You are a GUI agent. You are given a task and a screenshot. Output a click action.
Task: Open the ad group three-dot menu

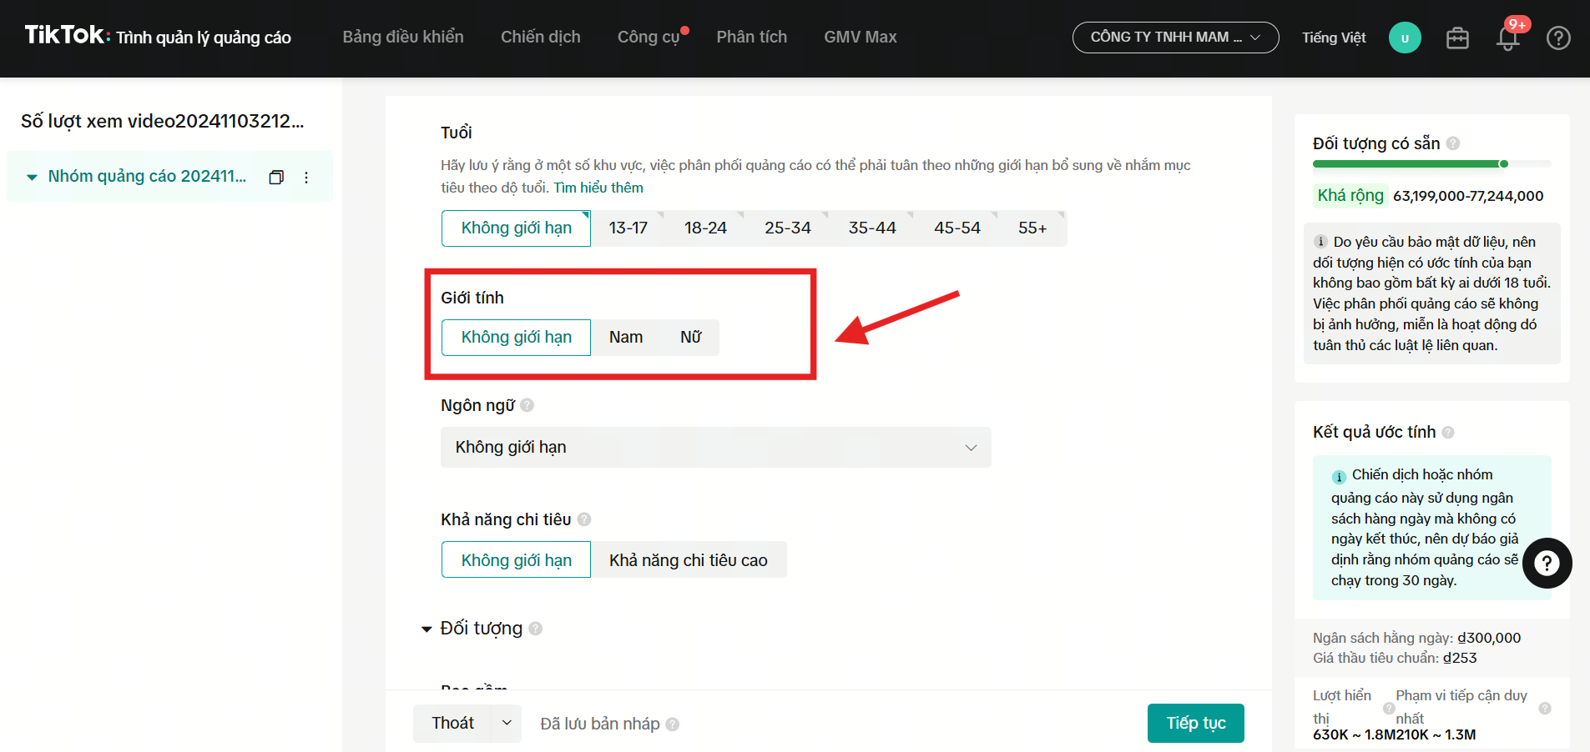[x=306, y=177]
